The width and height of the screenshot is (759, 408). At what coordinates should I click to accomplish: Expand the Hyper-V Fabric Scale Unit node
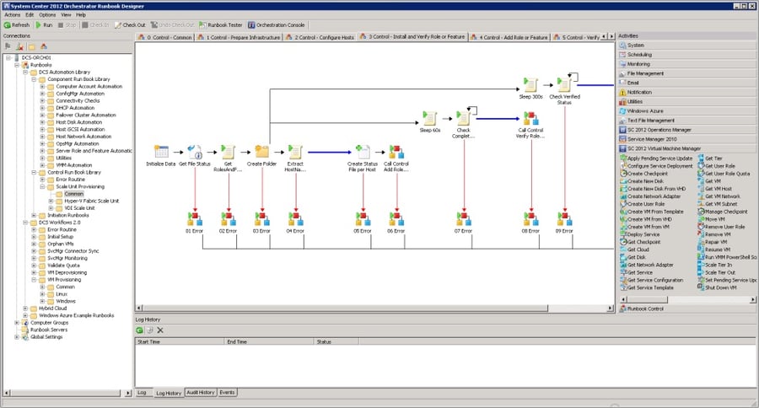tap(51, 201)
